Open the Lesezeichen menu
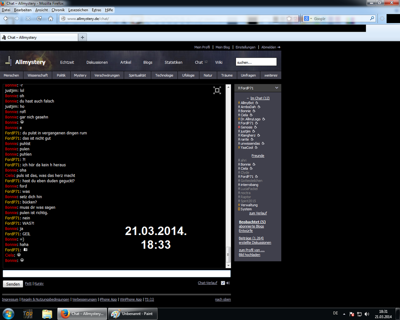This screenshot has width=400, height=320. pyautogui.click(x=78, y=10)
